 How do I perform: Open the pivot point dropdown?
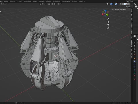click(49, 4)
